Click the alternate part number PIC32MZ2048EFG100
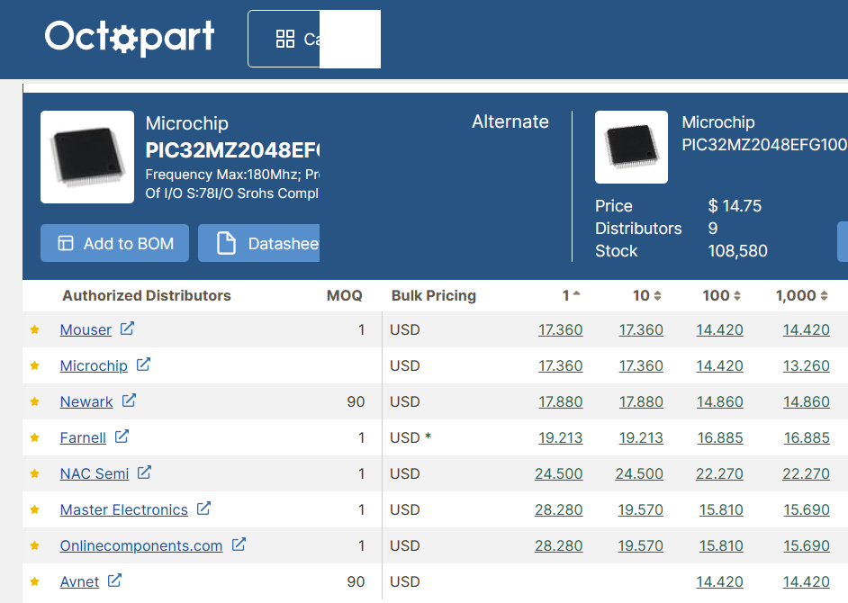 [x=764, y=145]
